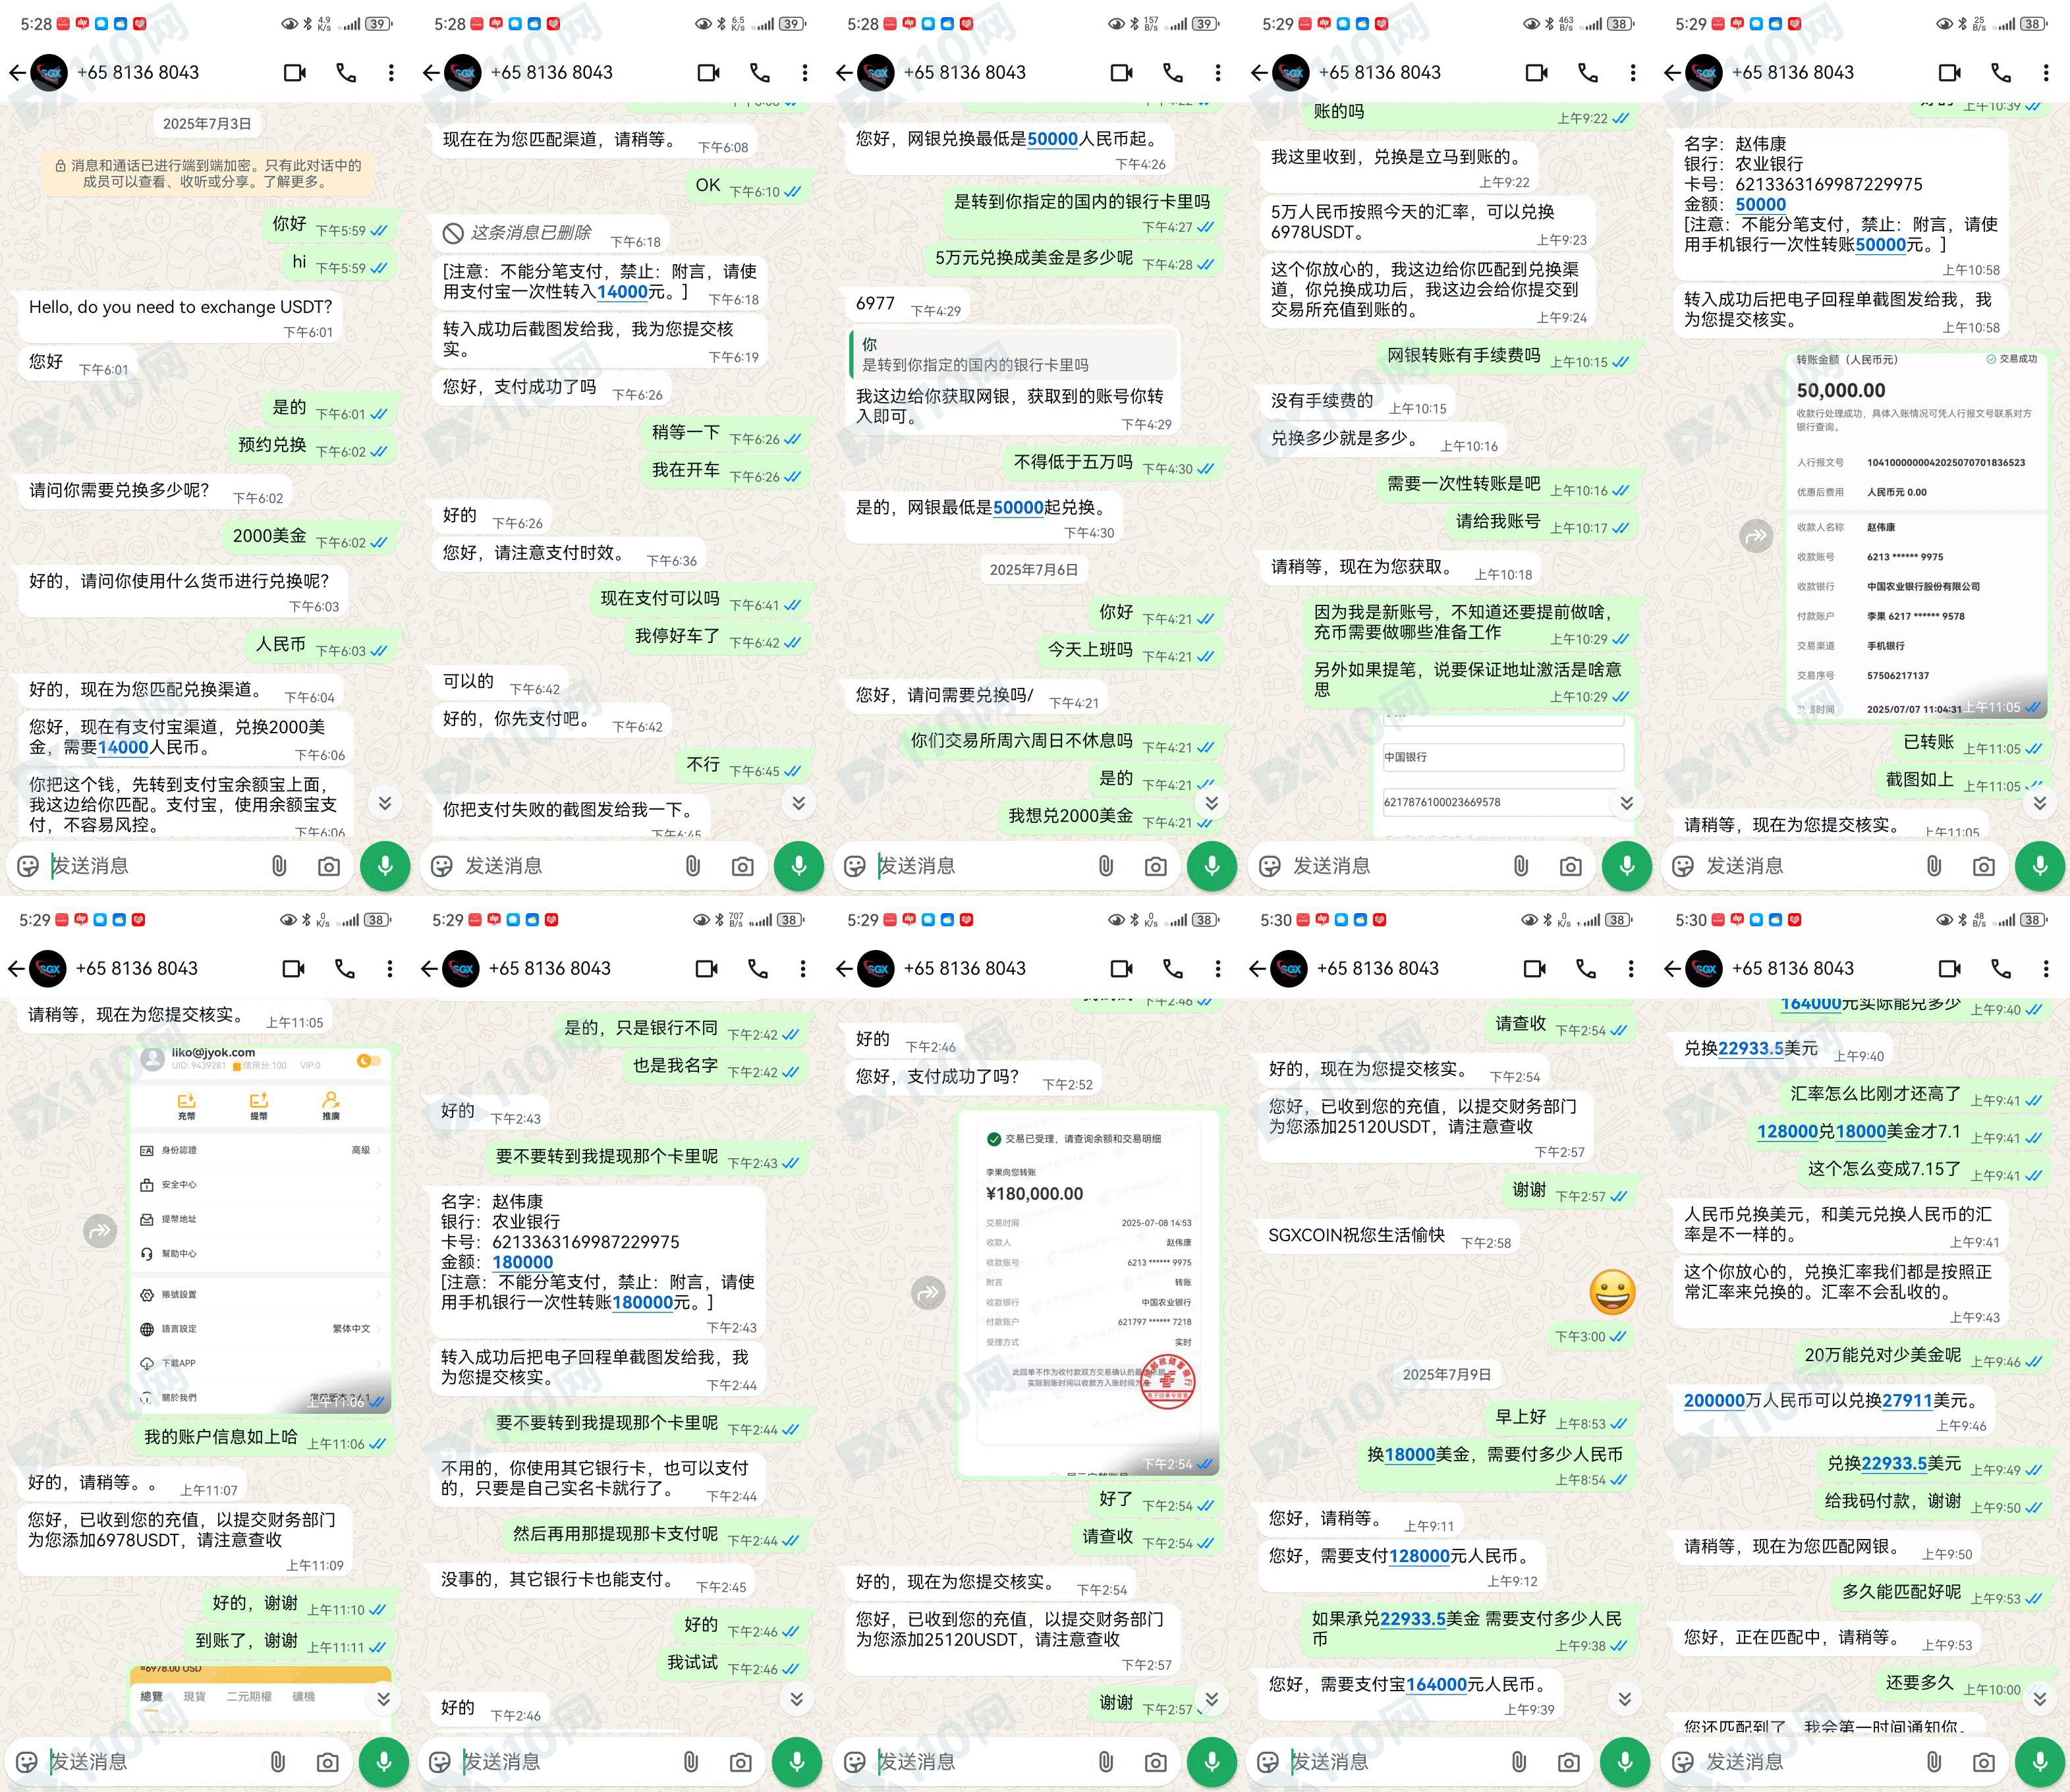Open three-dot menu in chat with 金额 180000
This screenshot has height=1792, width=2070.
point(803,969)
